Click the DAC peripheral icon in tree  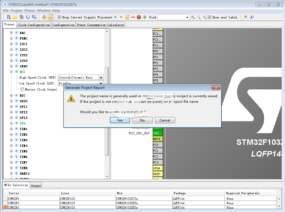pyautogui.click(x=16, y=33)
